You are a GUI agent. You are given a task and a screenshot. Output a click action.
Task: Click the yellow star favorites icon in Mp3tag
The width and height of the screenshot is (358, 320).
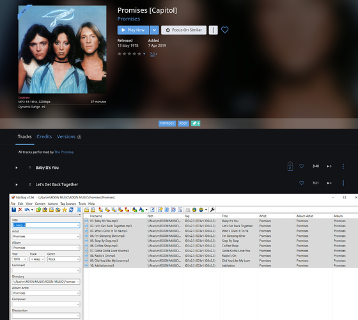pyautogui.click(x=65, y=210)
